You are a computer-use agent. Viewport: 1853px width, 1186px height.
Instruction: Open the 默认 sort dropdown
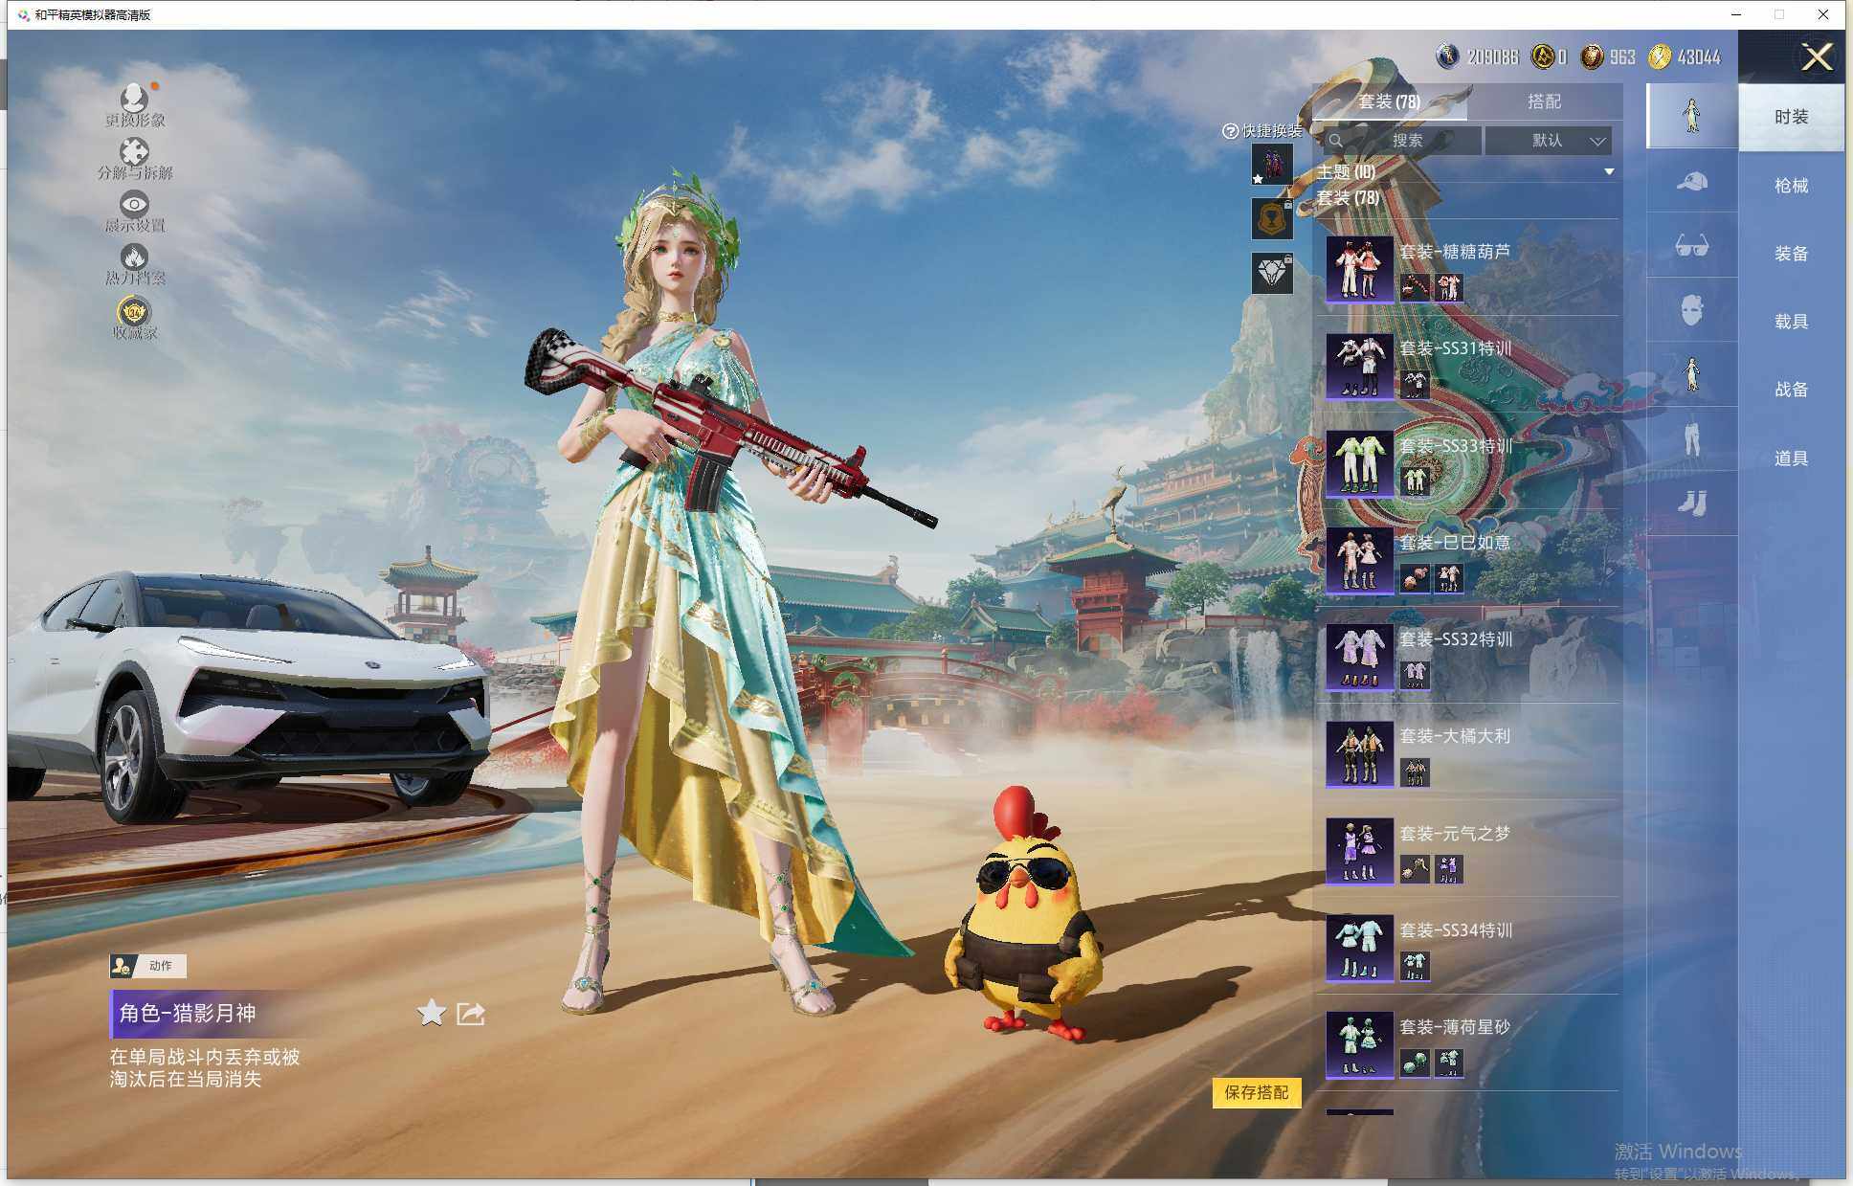click(1549, 141)
